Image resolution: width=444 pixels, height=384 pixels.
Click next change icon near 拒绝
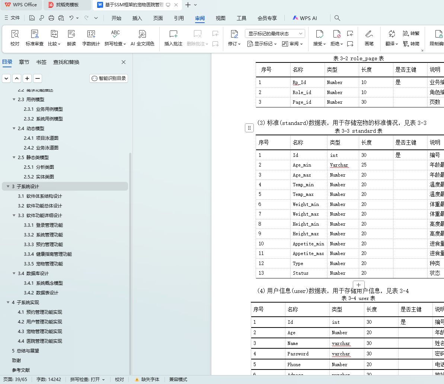350,44
